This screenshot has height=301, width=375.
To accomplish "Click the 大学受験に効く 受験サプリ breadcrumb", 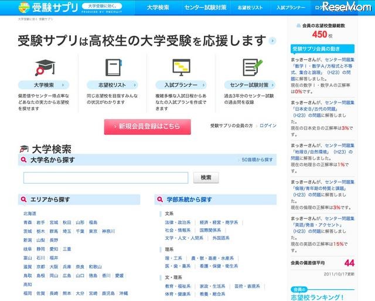I will (35, 19).
